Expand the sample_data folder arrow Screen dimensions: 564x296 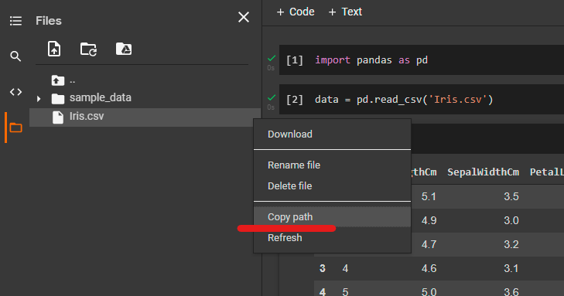point(39,98)
